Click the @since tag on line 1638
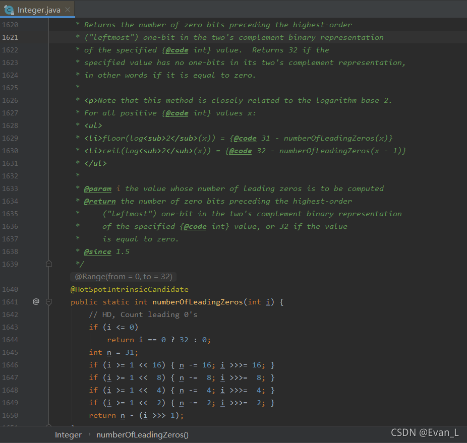 pos(98,252)
